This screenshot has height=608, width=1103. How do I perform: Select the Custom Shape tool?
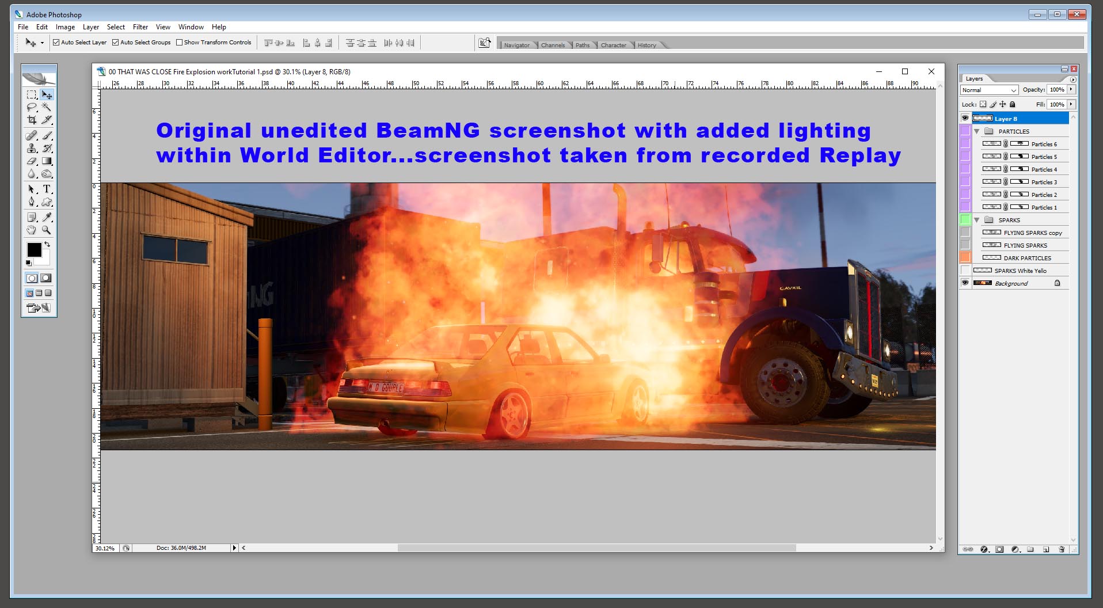[x=47, y=202]
